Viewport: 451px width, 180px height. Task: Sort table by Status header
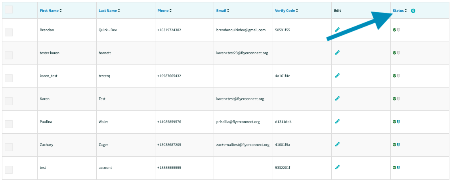[399, 11]
